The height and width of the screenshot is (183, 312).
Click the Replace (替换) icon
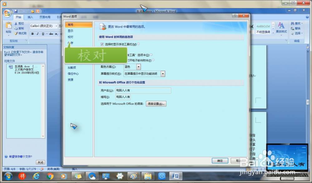point(292,28)
